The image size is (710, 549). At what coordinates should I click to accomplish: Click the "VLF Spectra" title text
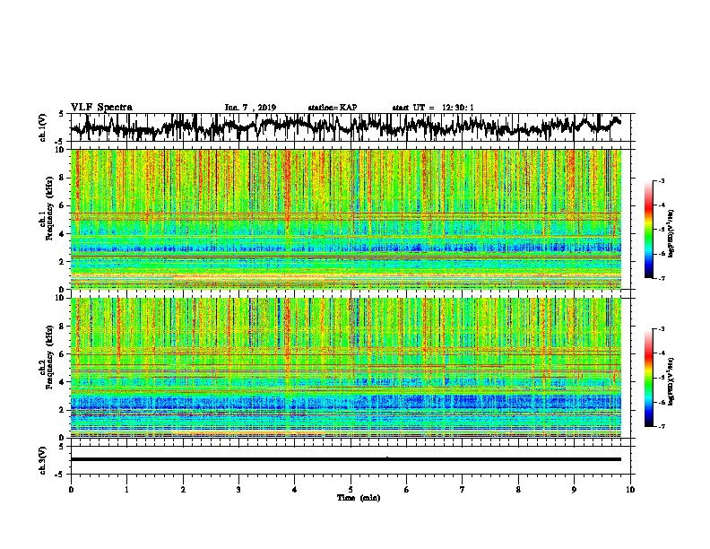tap(101, 107)
